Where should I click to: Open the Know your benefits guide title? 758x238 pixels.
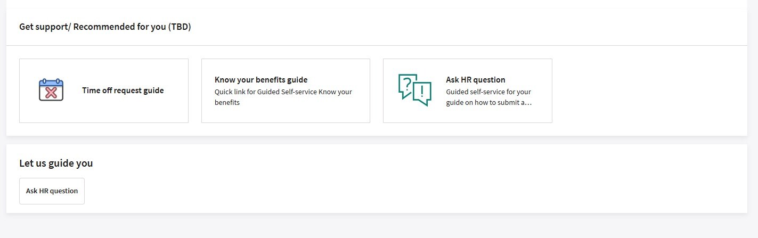[x=261, y=80]
